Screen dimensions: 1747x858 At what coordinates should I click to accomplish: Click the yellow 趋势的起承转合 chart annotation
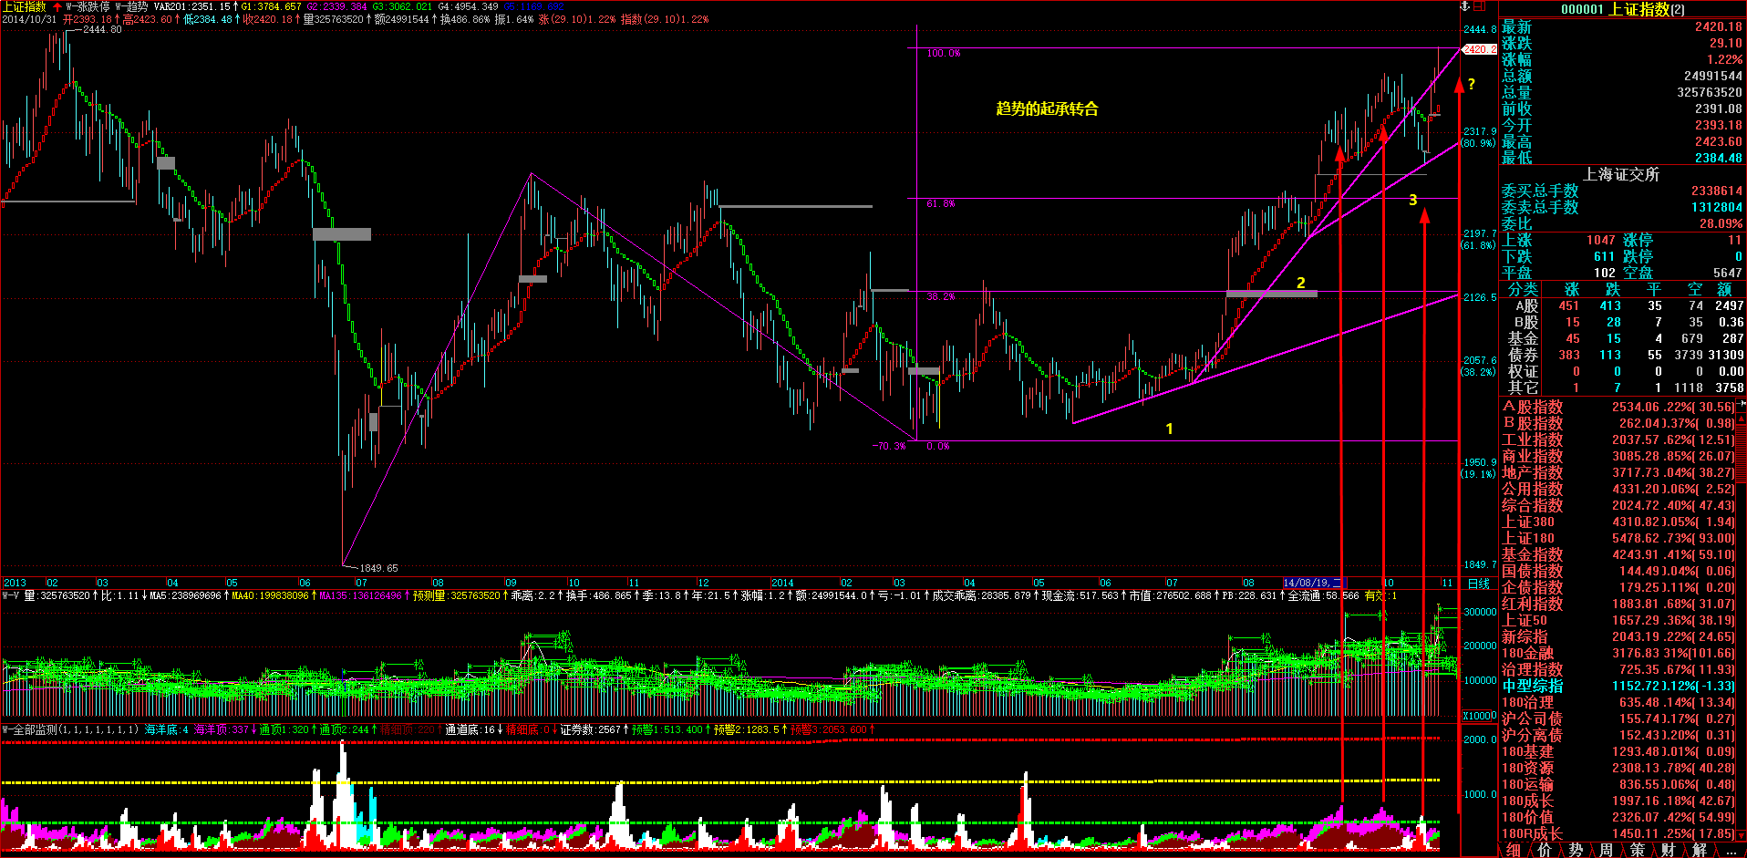coord(1047,109)
